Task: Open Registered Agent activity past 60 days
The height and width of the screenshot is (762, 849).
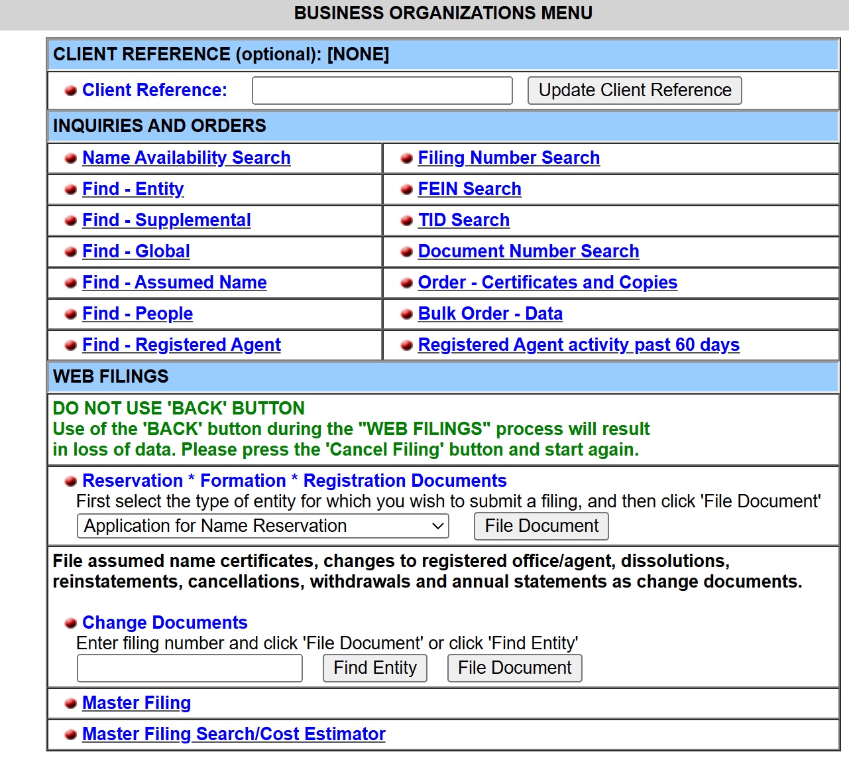Action: click(579, 345)
